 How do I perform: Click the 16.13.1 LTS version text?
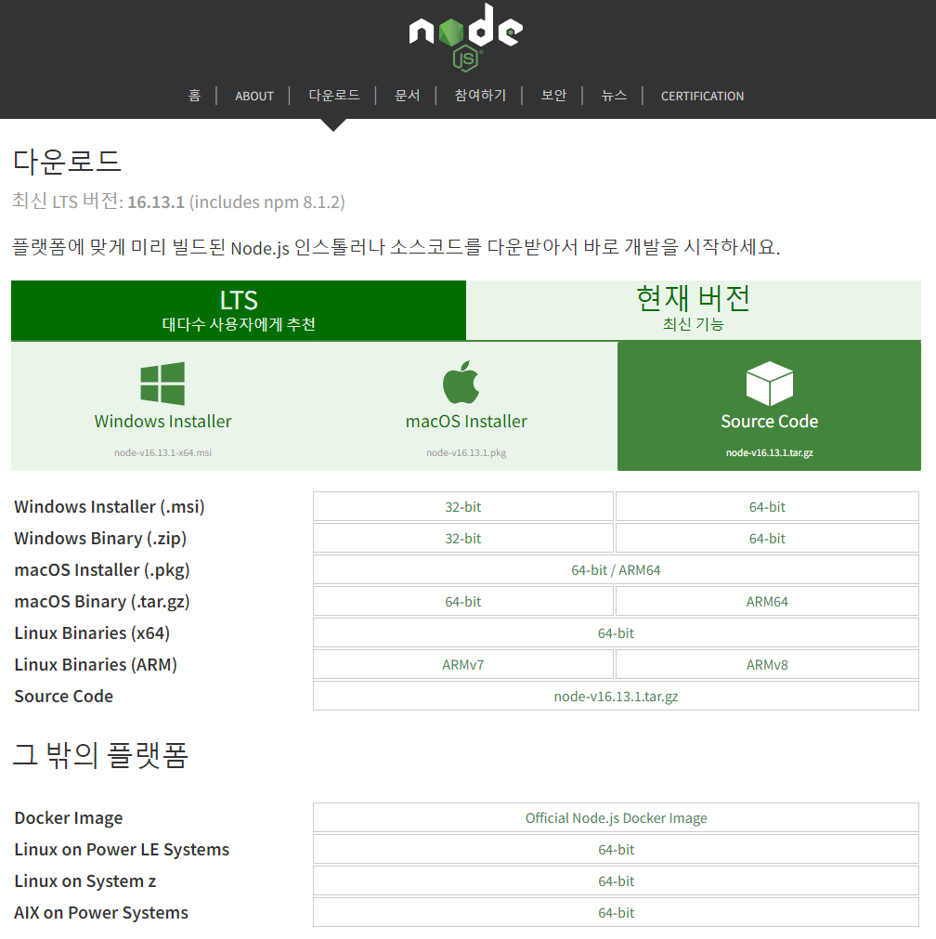pos(156,202)
